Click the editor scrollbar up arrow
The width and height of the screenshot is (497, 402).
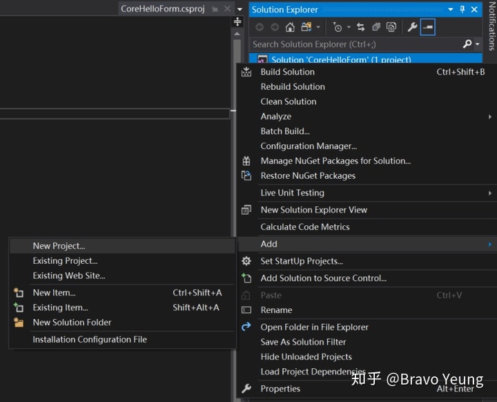tap(237, 34)
